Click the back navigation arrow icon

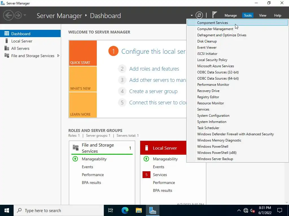tap(8, 15)
